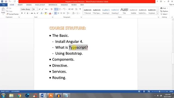Apply the Heading 1 style
This screenshot has height=98, width=174.
106,11
